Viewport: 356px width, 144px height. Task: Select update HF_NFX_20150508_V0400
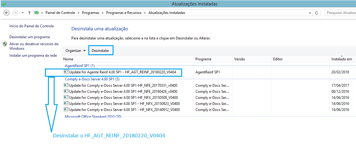pyautogui.click(x=124, y=98)
